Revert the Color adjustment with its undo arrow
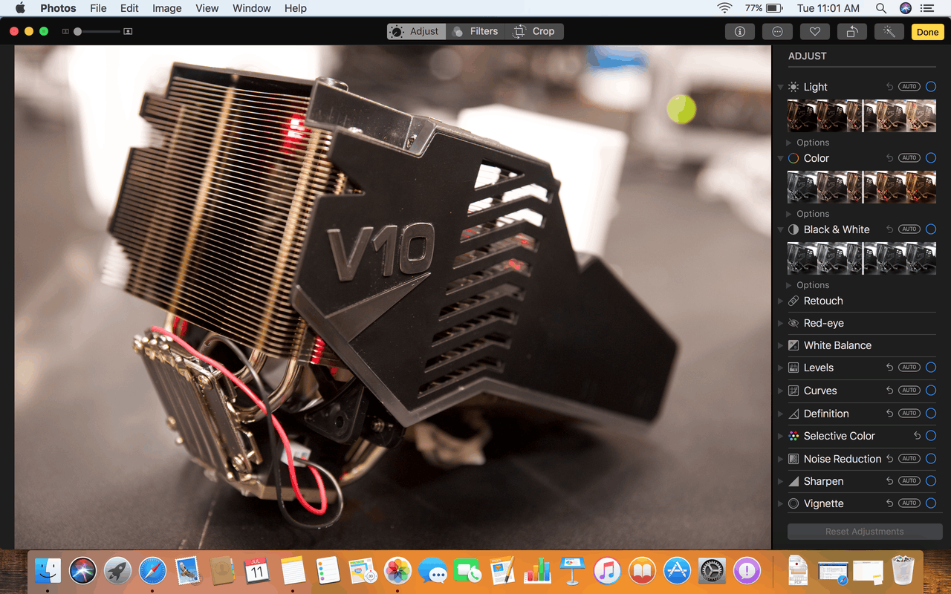Screen dimensions: 951x594 pyautogui.click(x=889, y=158)
